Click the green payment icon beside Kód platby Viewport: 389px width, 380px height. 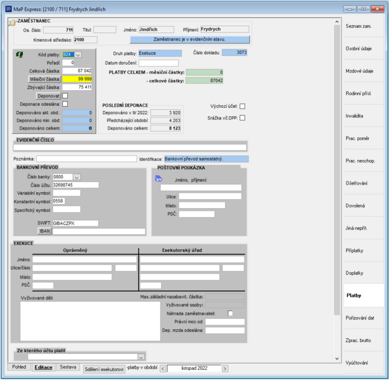(20, 55)
